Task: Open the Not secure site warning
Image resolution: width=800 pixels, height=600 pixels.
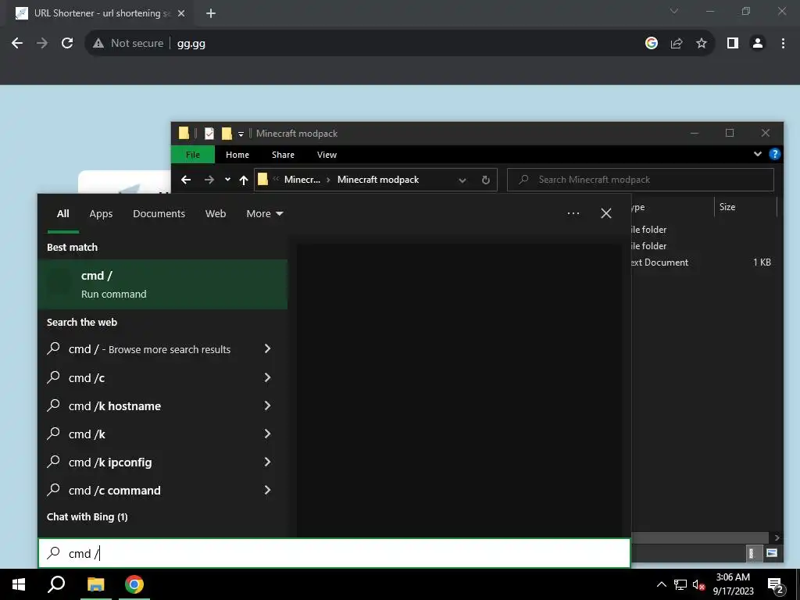Action: pyautogui.click(x=128, y=44)
